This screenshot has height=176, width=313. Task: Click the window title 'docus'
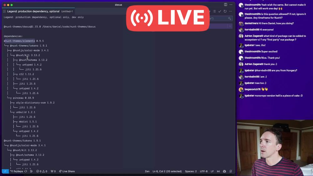[118, 5]
